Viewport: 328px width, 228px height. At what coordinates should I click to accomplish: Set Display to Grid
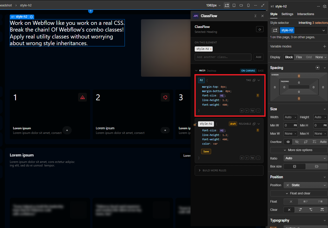[309, 57]
